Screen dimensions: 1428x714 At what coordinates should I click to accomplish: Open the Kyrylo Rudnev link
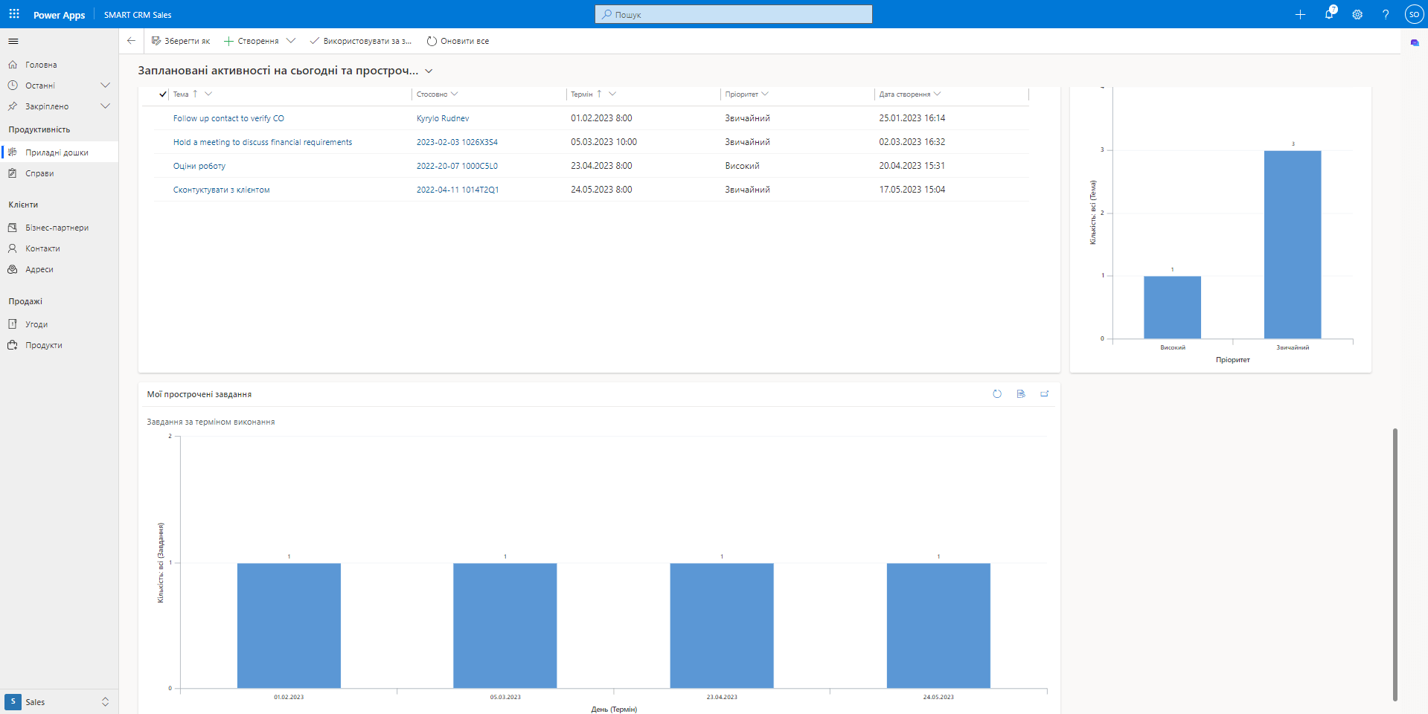click(443, 118)
